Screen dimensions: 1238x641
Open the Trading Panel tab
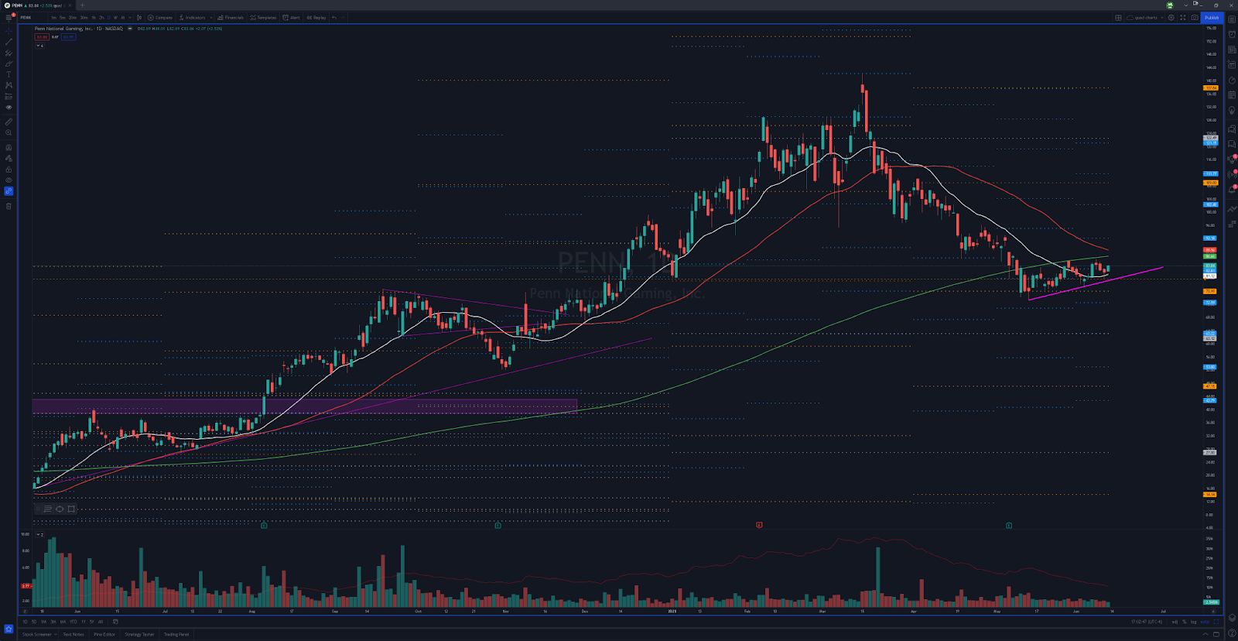[176, 634]
